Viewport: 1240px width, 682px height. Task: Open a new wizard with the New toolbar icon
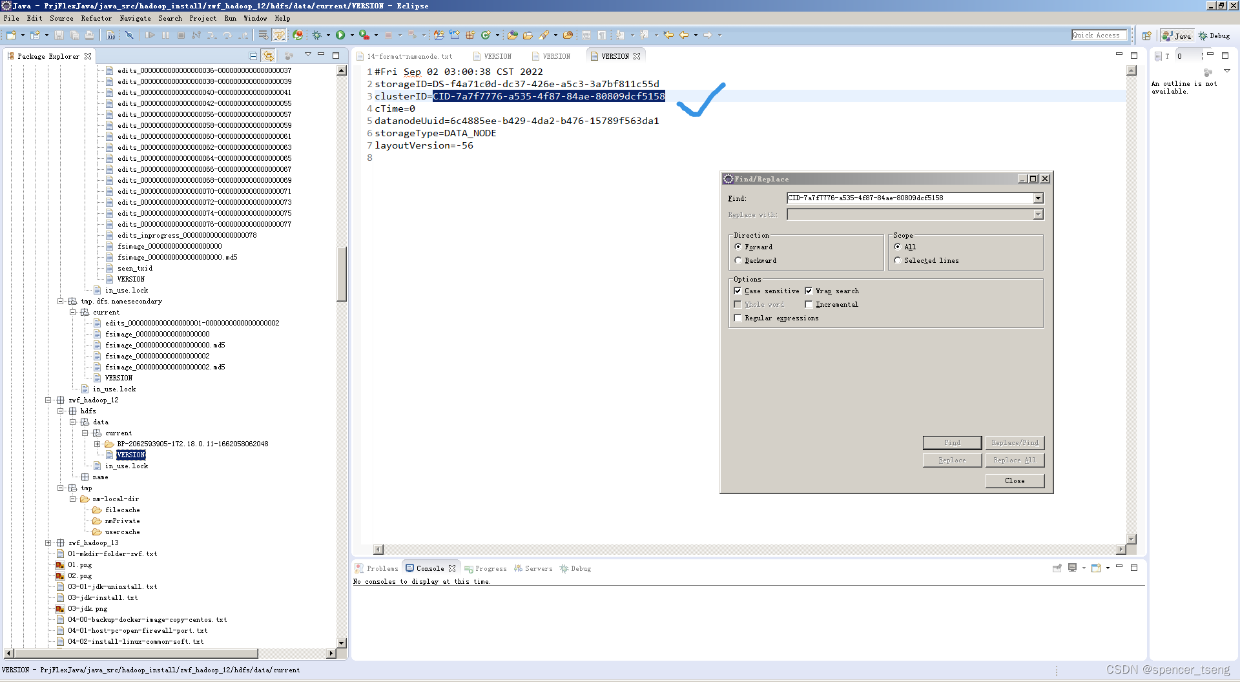(10, 35)
